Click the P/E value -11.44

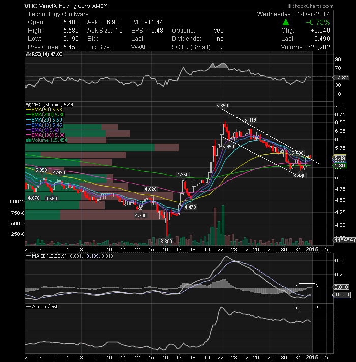154,22
